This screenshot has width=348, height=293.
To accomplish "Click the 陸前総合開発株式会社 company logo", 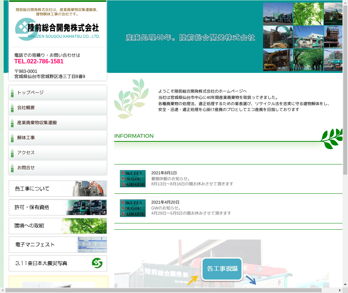I will pos(58,29).
